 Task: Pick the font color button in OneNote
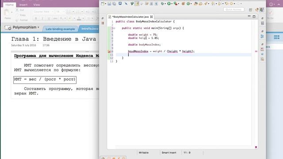tap(79, 19)
